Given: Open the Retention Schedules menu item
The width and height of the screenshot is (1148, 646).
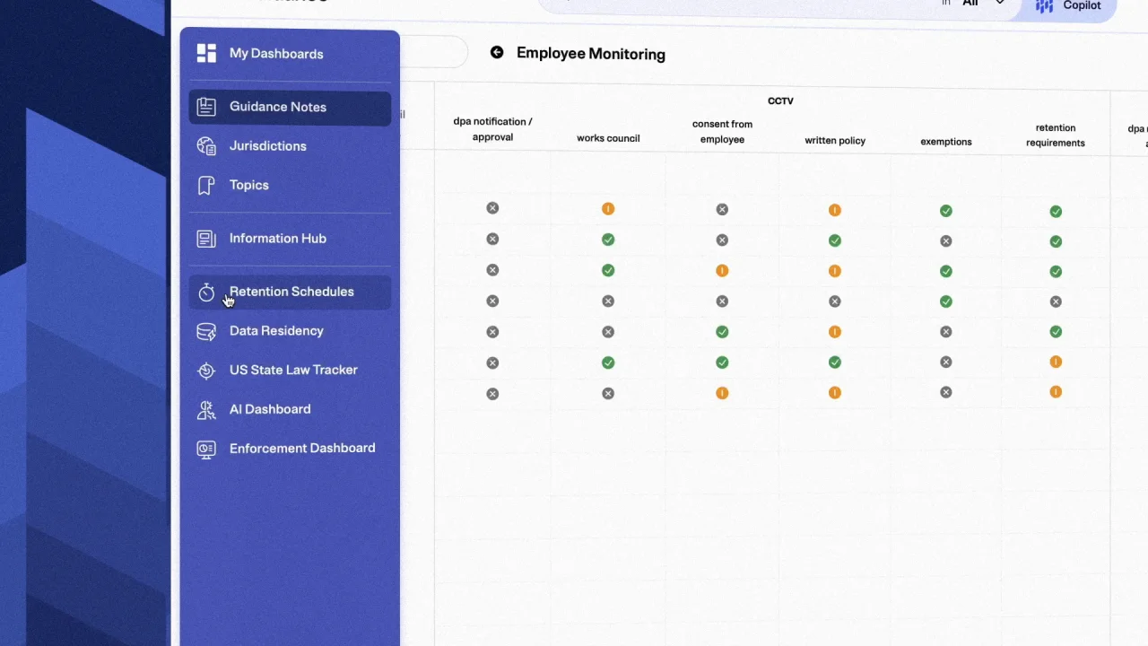Looking at the screenshot, I should 291,292.
